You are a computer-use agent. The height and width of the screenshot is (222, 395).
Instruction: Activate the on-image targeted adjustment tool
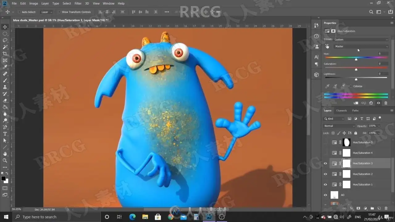tap(327, 46)
